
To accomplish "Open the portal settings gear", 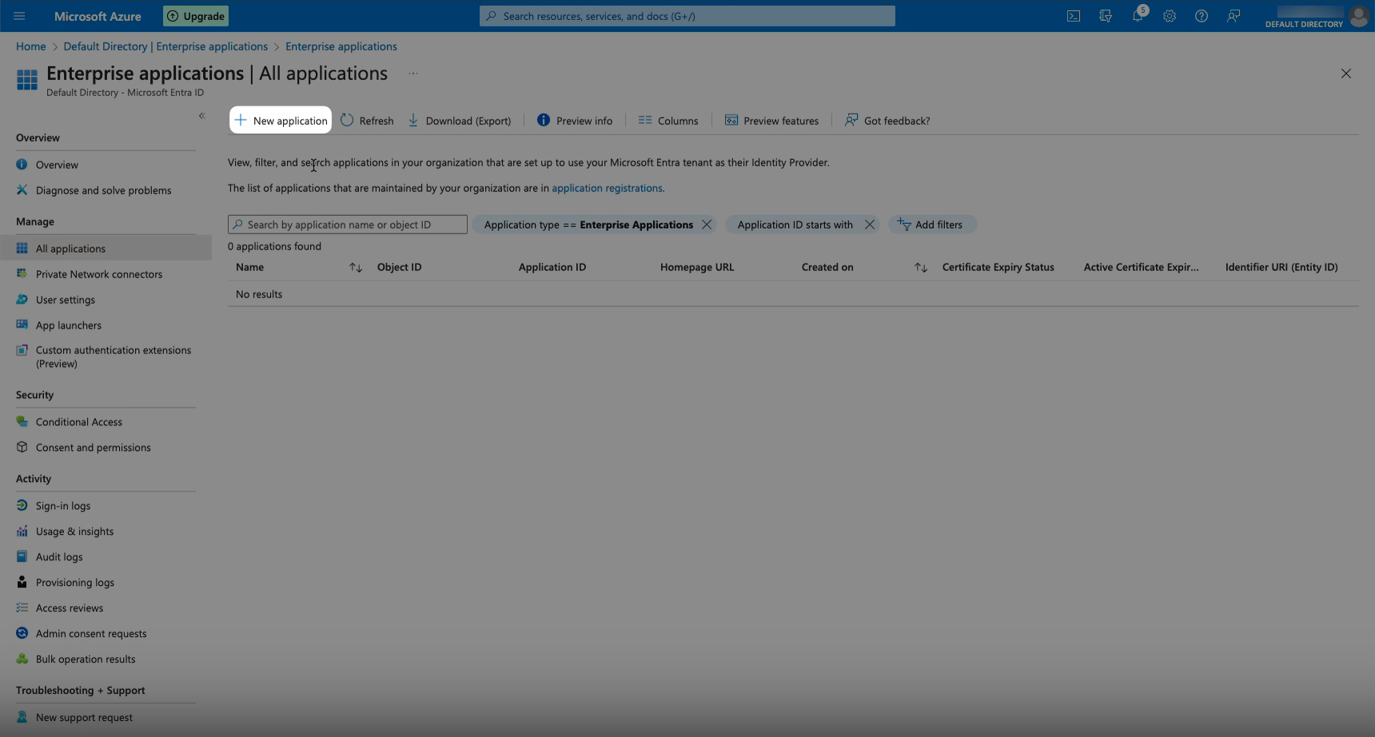I will point(1170,16).
